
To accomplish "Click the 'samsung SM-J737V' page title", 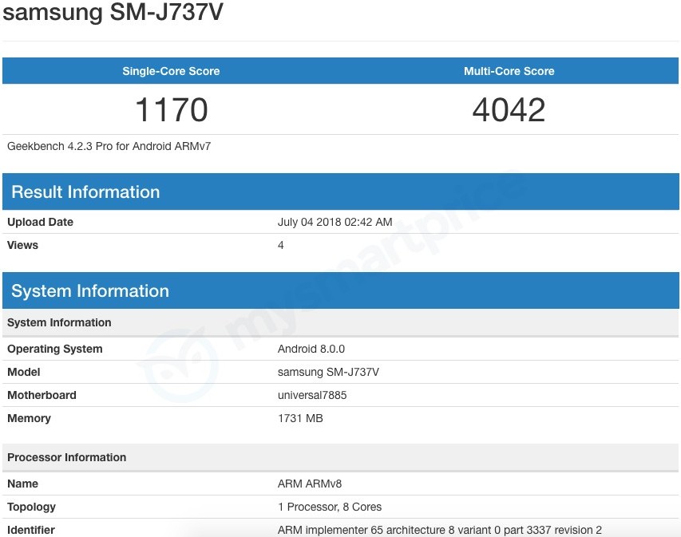I will click(x=113, y=11).
